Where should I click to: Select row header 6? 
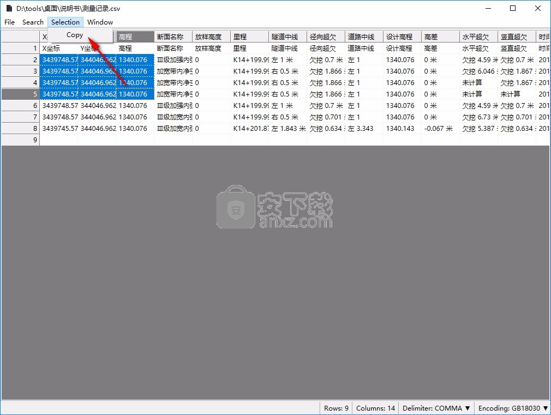20,105
